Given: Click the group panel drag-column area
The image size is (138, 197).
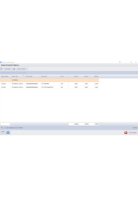Looking at the screenshot, I should [69, 73].
